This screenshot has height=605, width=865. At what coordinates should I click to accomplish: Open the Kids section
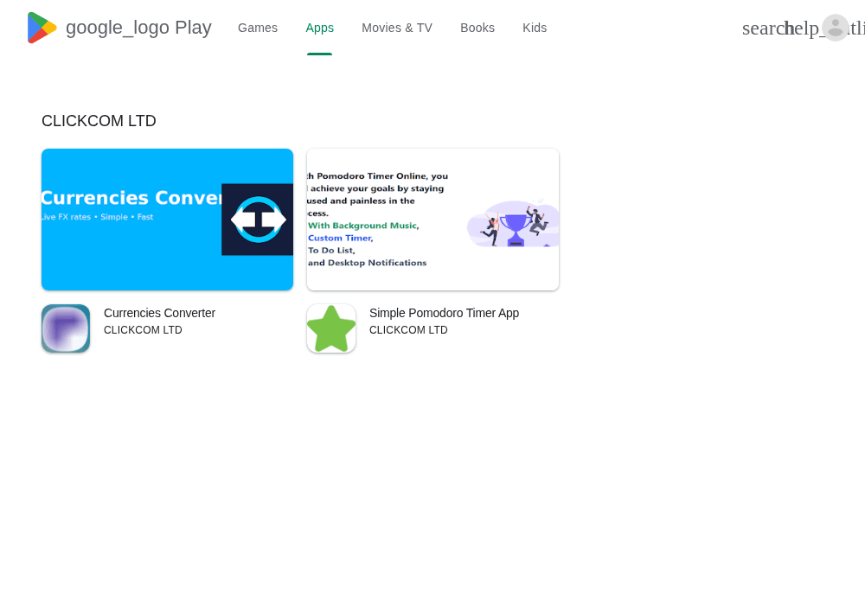(535, 28)
